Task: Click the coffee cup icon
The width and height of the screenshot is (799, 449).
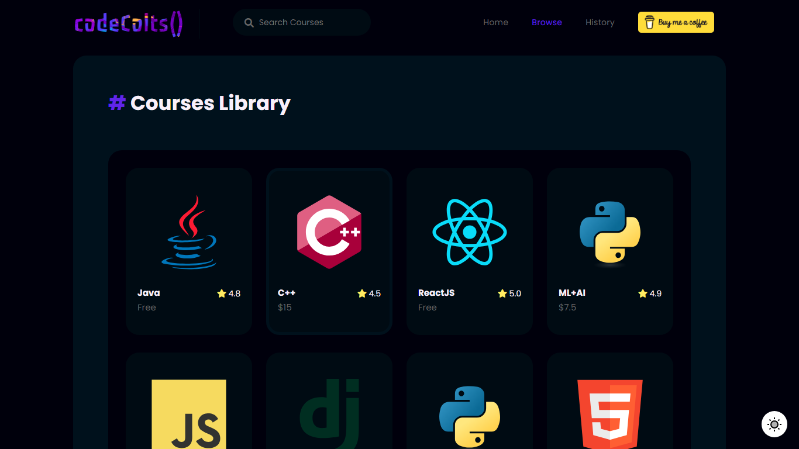Action: (x=649, y=22)
